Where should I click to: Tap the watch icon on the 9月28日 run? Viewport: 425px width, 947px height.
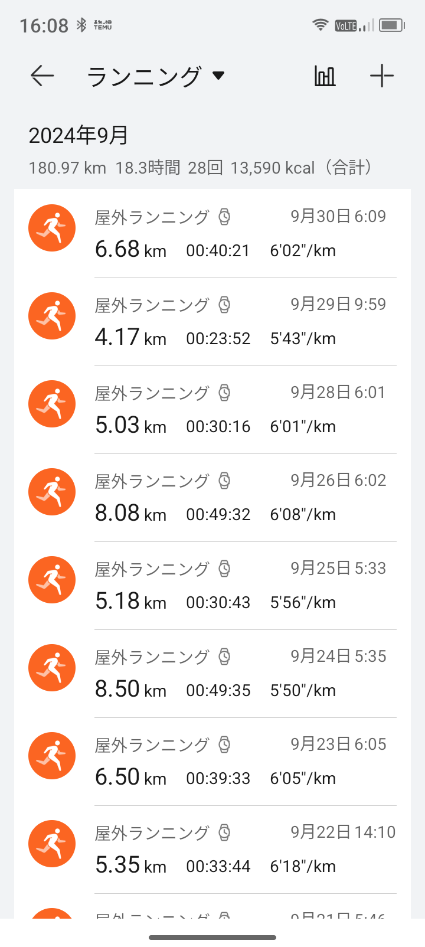click(x=224, y=393)
